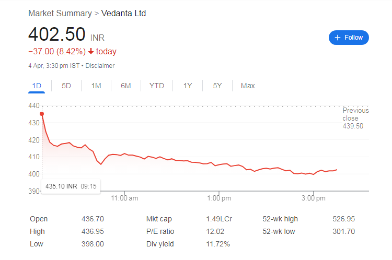This screenshot has height=260, width=392.
Task: Switch to the 5Y chart tab
Action: [217, 86]
